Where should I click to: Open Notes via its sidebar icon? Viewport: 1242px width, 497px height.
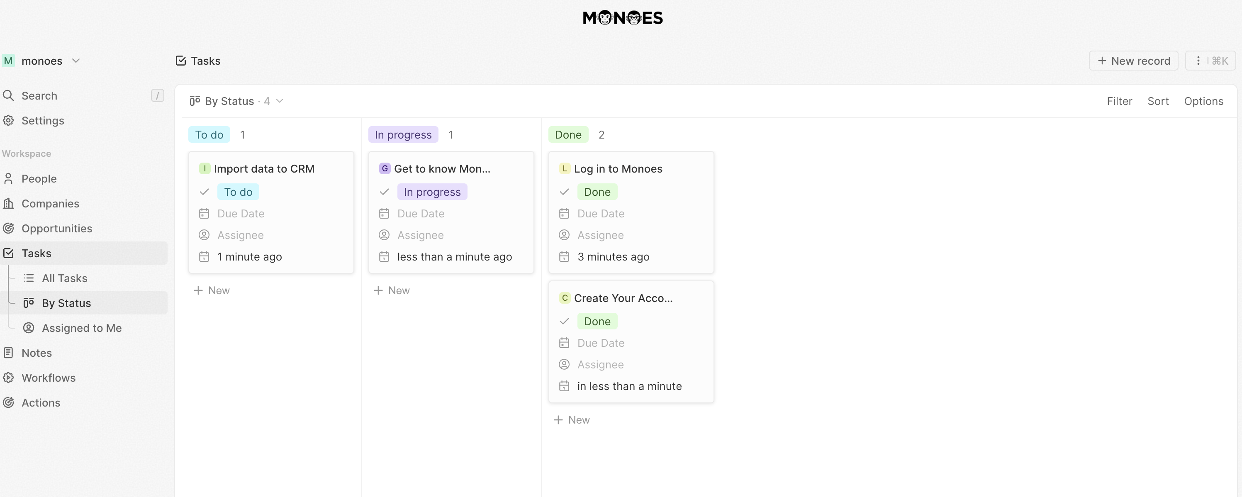(8, 353)
